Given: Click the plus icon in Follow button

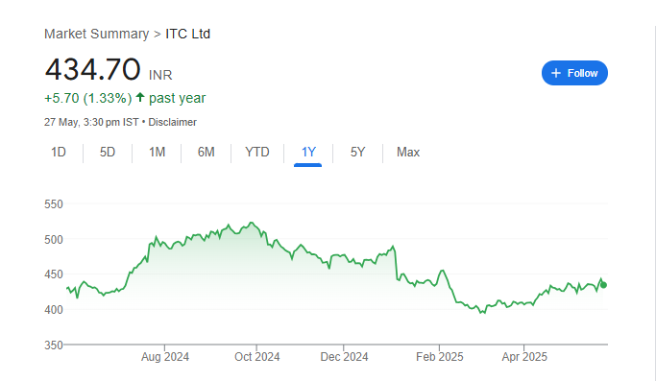Looking at the screenshot, I should [555, 73].
